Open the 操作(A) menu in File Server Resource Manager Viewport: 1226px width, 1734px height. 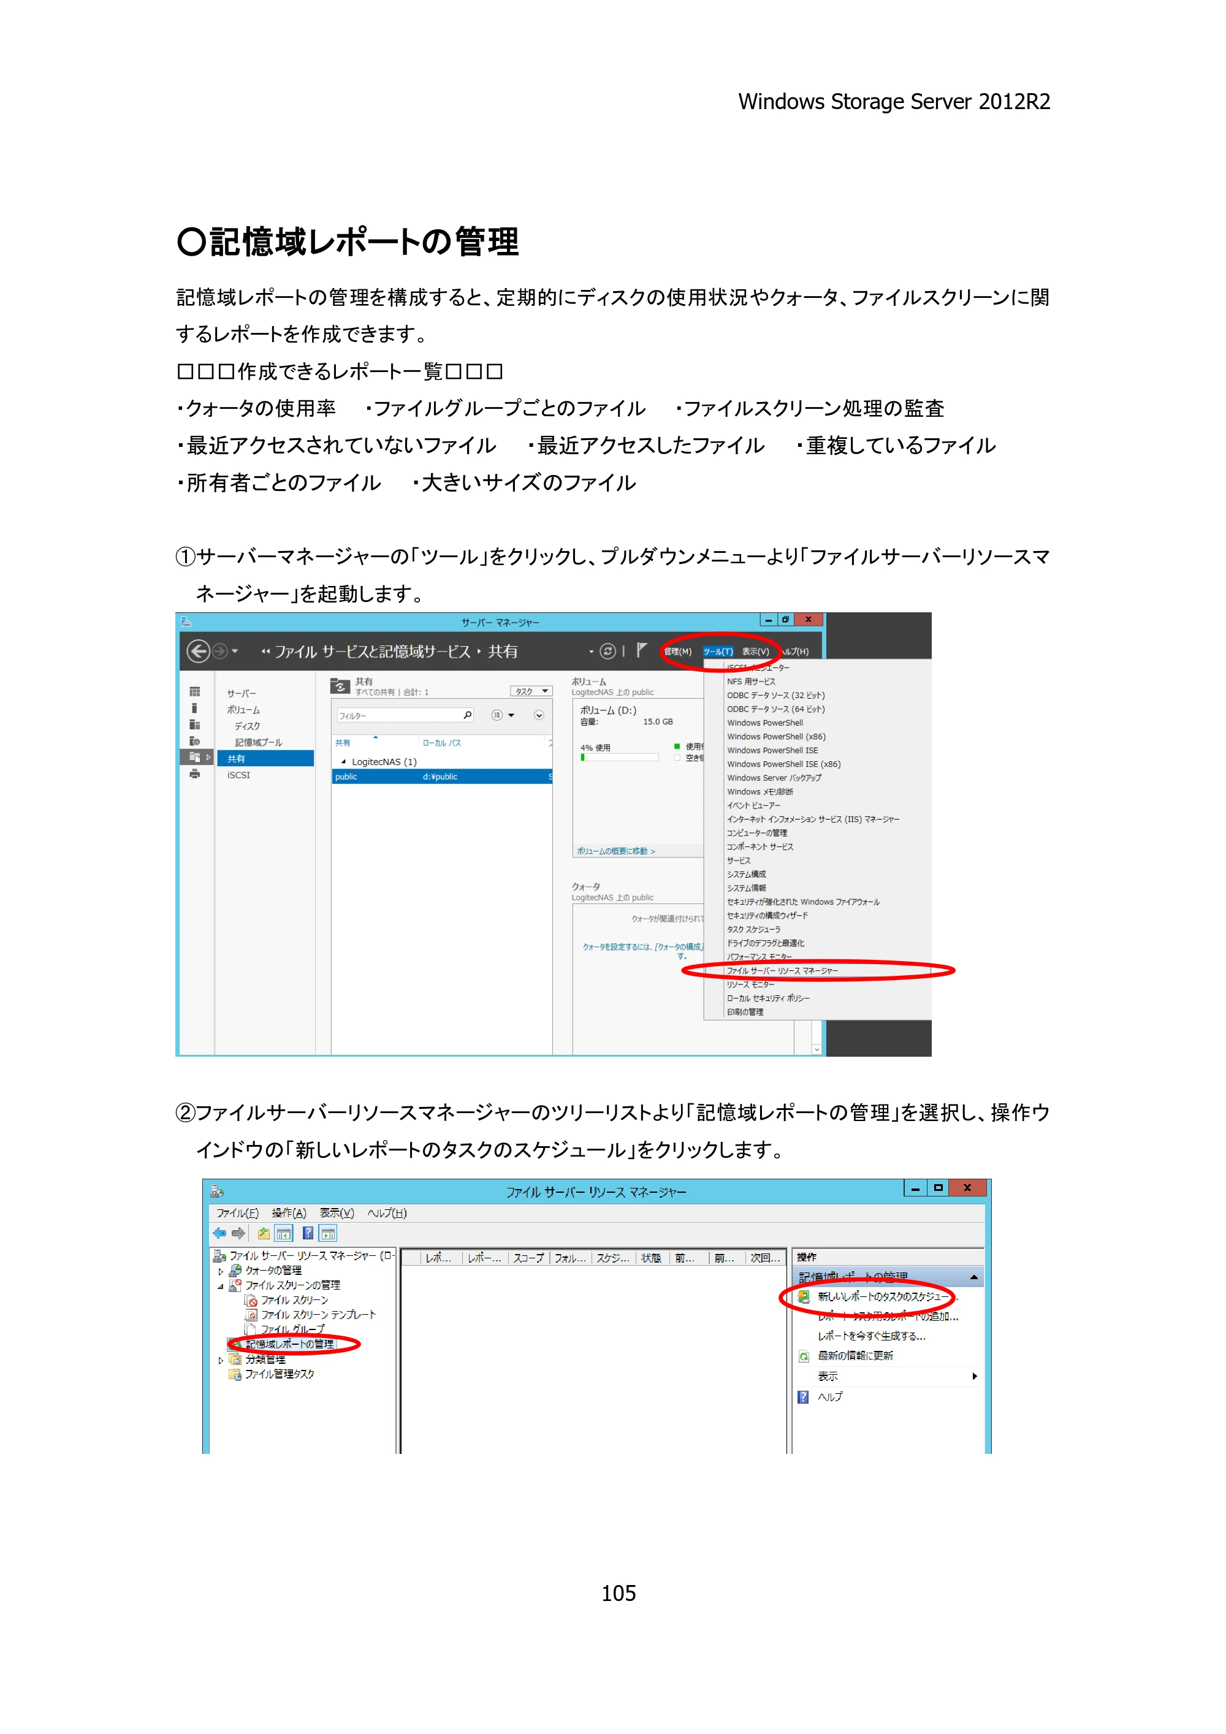(x=289, y=1213)
